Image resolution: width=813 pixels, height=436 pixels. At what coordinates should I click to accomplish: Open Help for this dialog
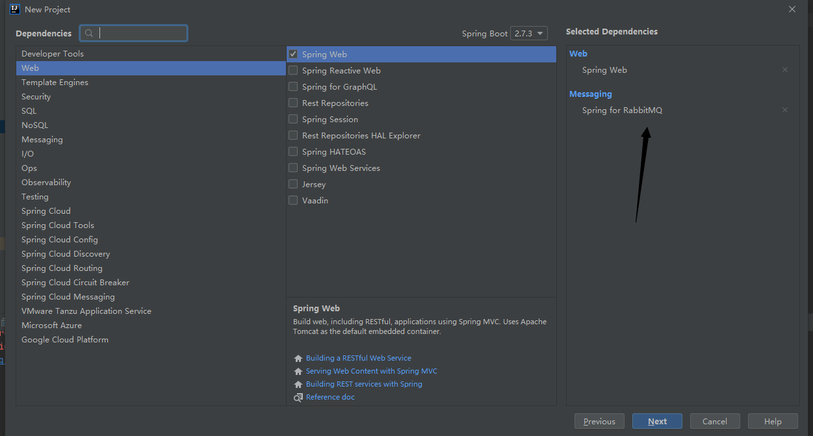[x=773, y=421]
